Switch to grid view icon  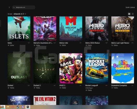pyautogui.click(x=129, y=14)
